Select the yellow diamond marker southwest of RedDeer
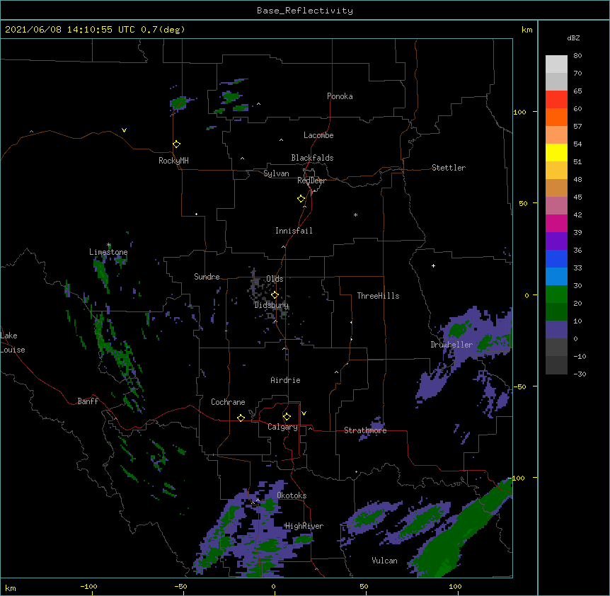The width and height of the screenshot is (610, 596). 301,199
